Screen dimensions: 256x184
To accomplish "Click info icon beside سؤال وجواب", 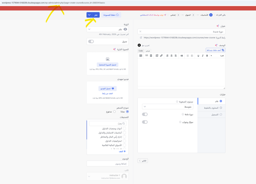I will (x=180, y=122).
